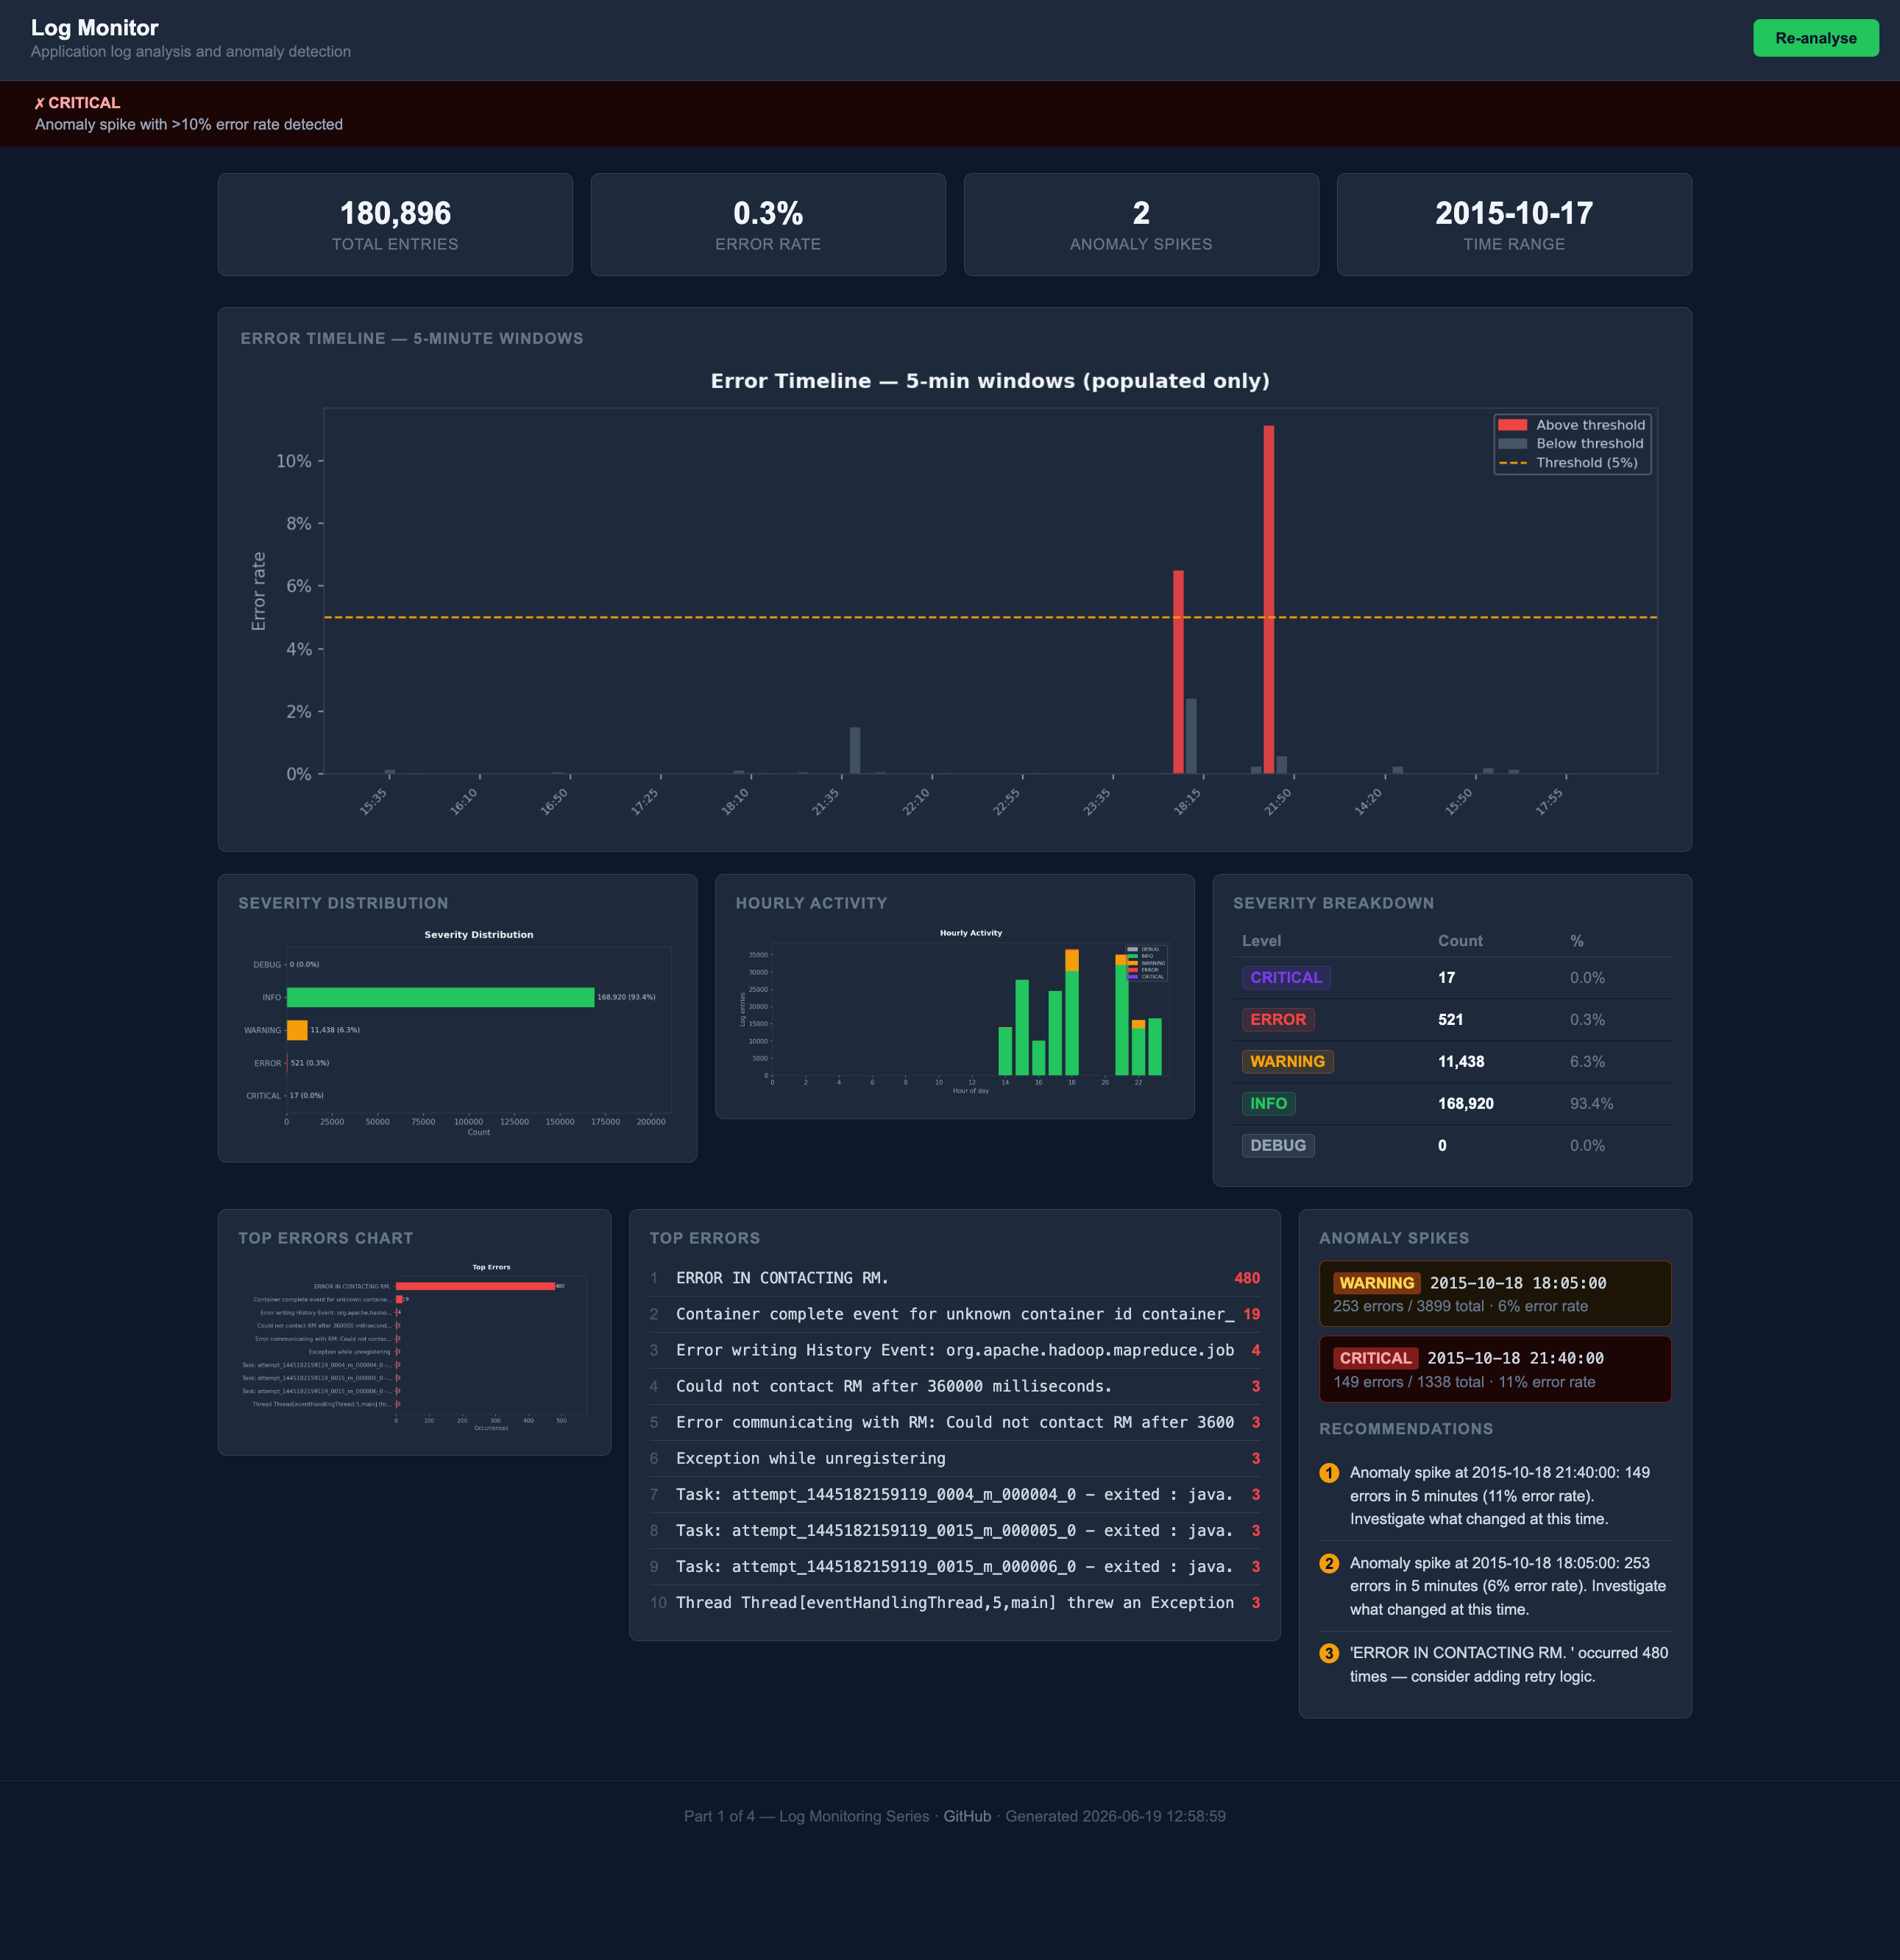This screenshot has width=1900, height=1960.
Task: Click the gray bar near 21:35
Action: point(854,750)
